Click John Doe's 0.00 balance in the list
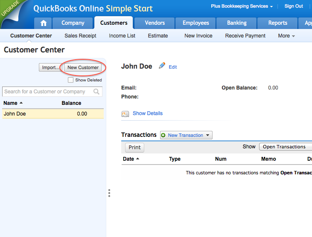Image resolution: width=312 pixels, height=237 pixels. (x=82, y=114)
